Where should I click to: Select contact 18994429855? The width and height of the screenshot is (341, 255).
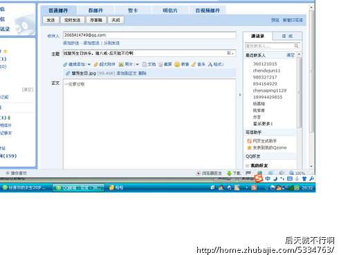pyautogui.click(x=268, y=97)
